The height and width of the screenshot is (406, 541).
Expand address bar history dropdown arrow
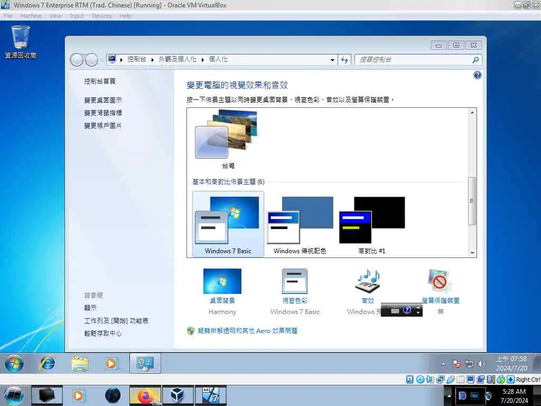click(332, 60)
